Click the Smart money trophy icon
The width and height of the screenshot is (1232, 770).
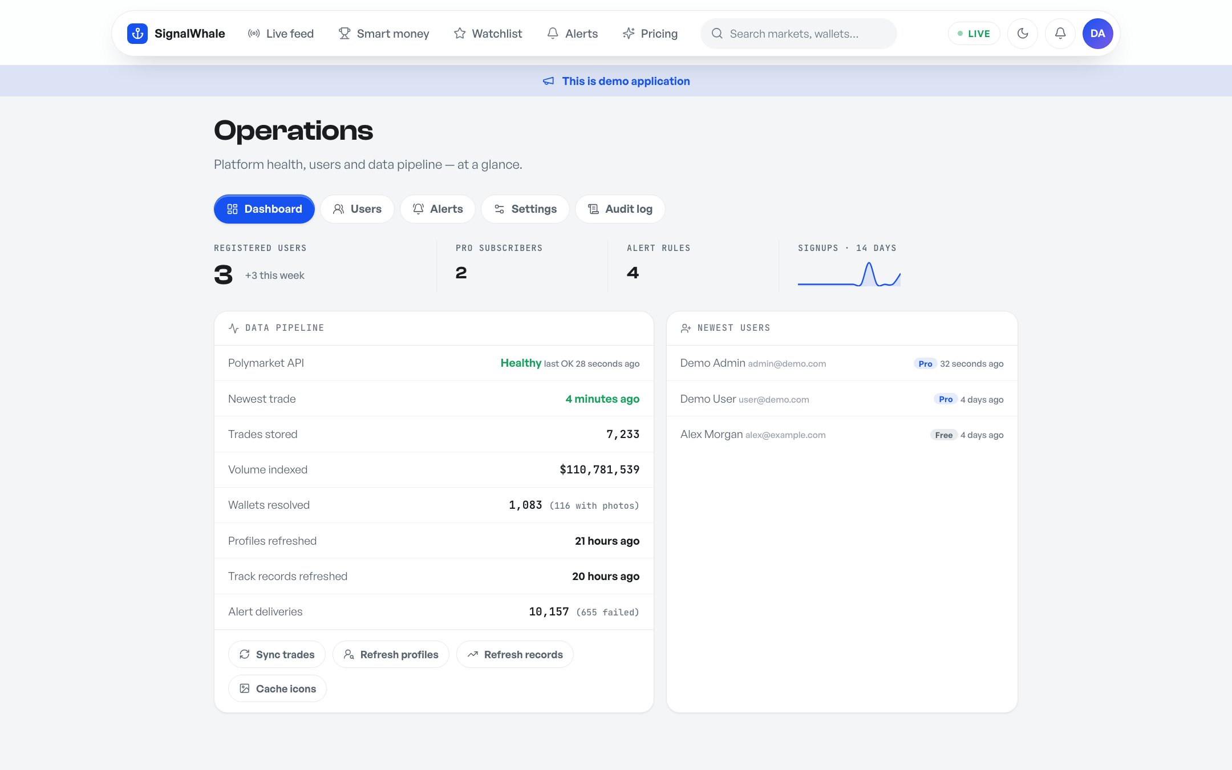[345, 34]
